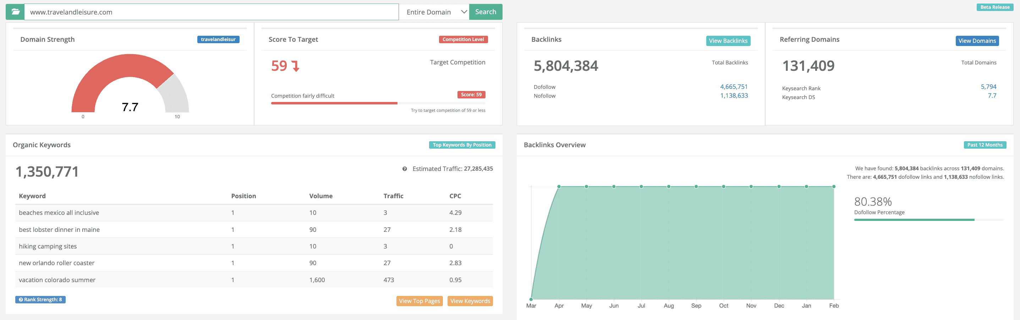Click the Top Keywords By Position badge
Screen dimensions: 1020x320
pos(462,145)
